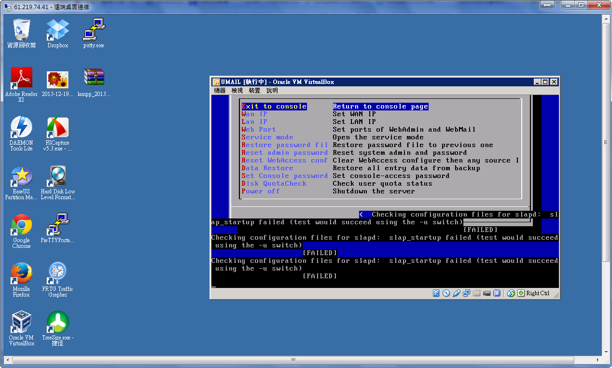Click the video capture indicator in VirtualBox
Viewport: 612px width, 368px height.
487,293
